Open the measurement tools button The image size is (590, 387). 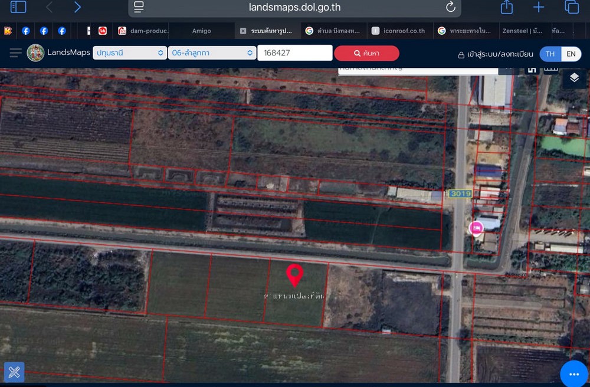pos(14,372)
